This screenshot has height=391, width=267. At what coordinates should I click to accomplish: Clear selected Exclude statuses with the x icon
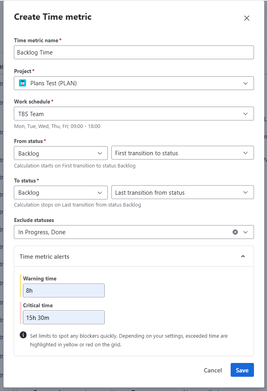(235, 232)
